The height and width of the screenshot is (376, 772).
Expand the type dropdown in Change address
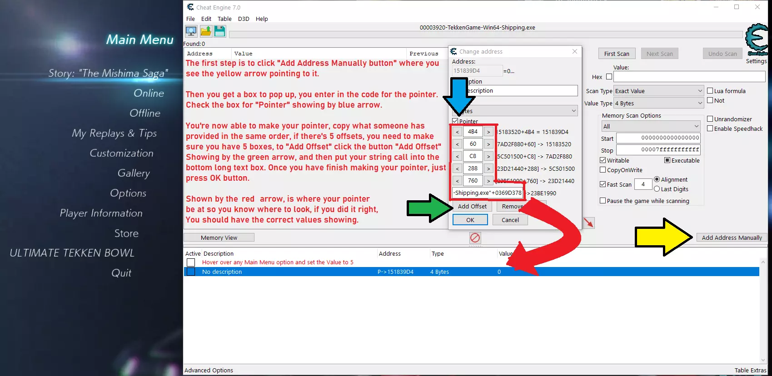(515, 111)
